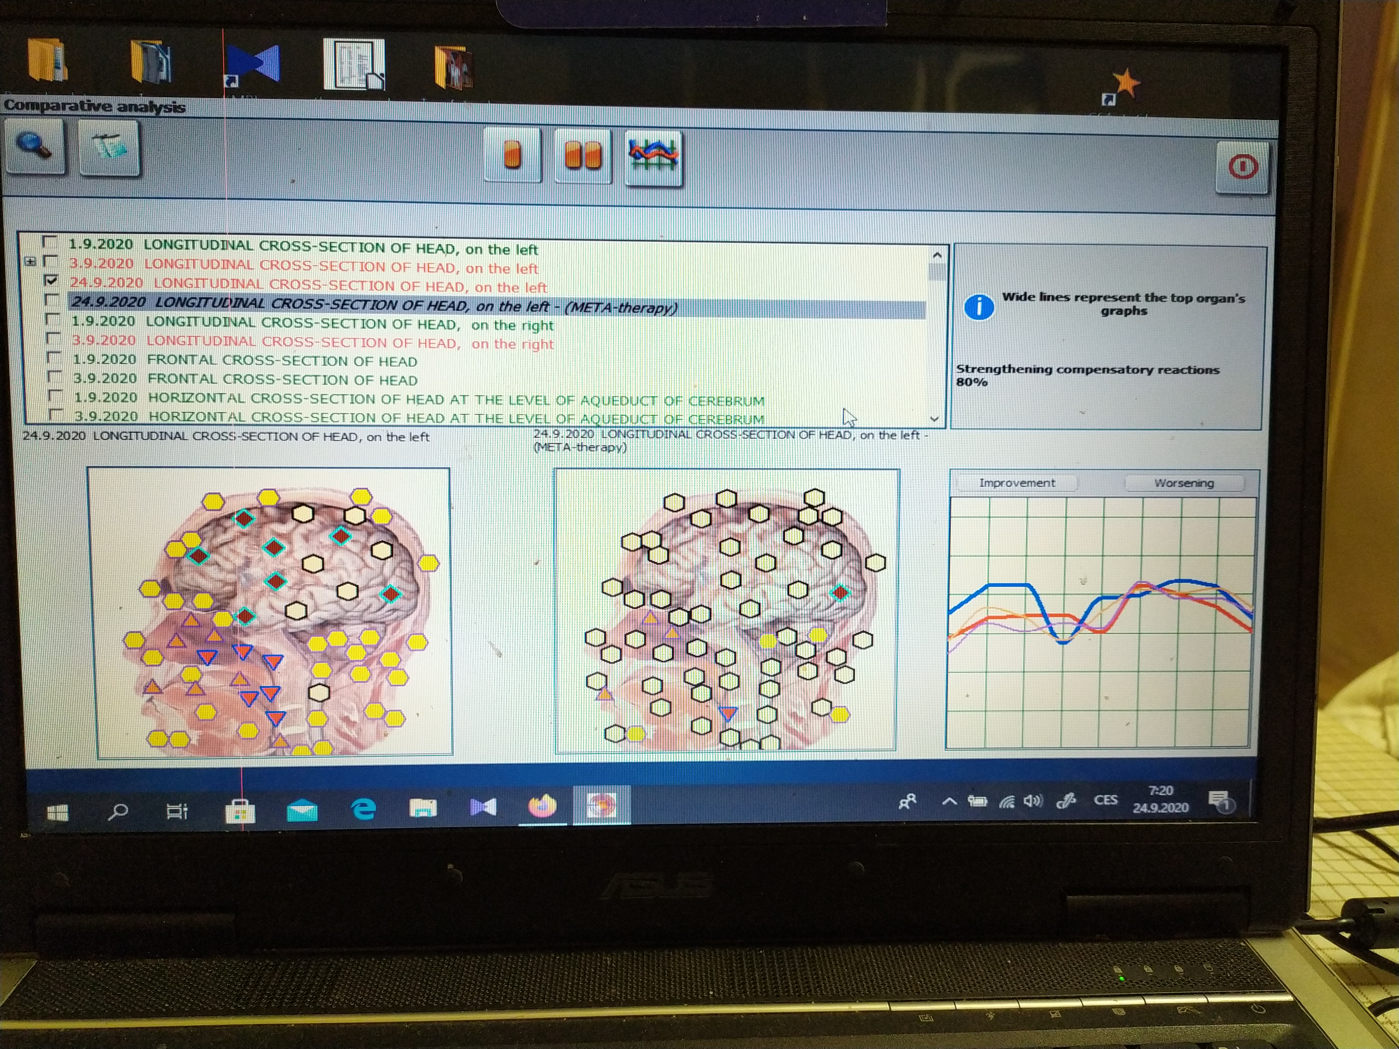This screenshot has width=1399, height=1049.
Task: Click the blue info icon
Action: 978,307
